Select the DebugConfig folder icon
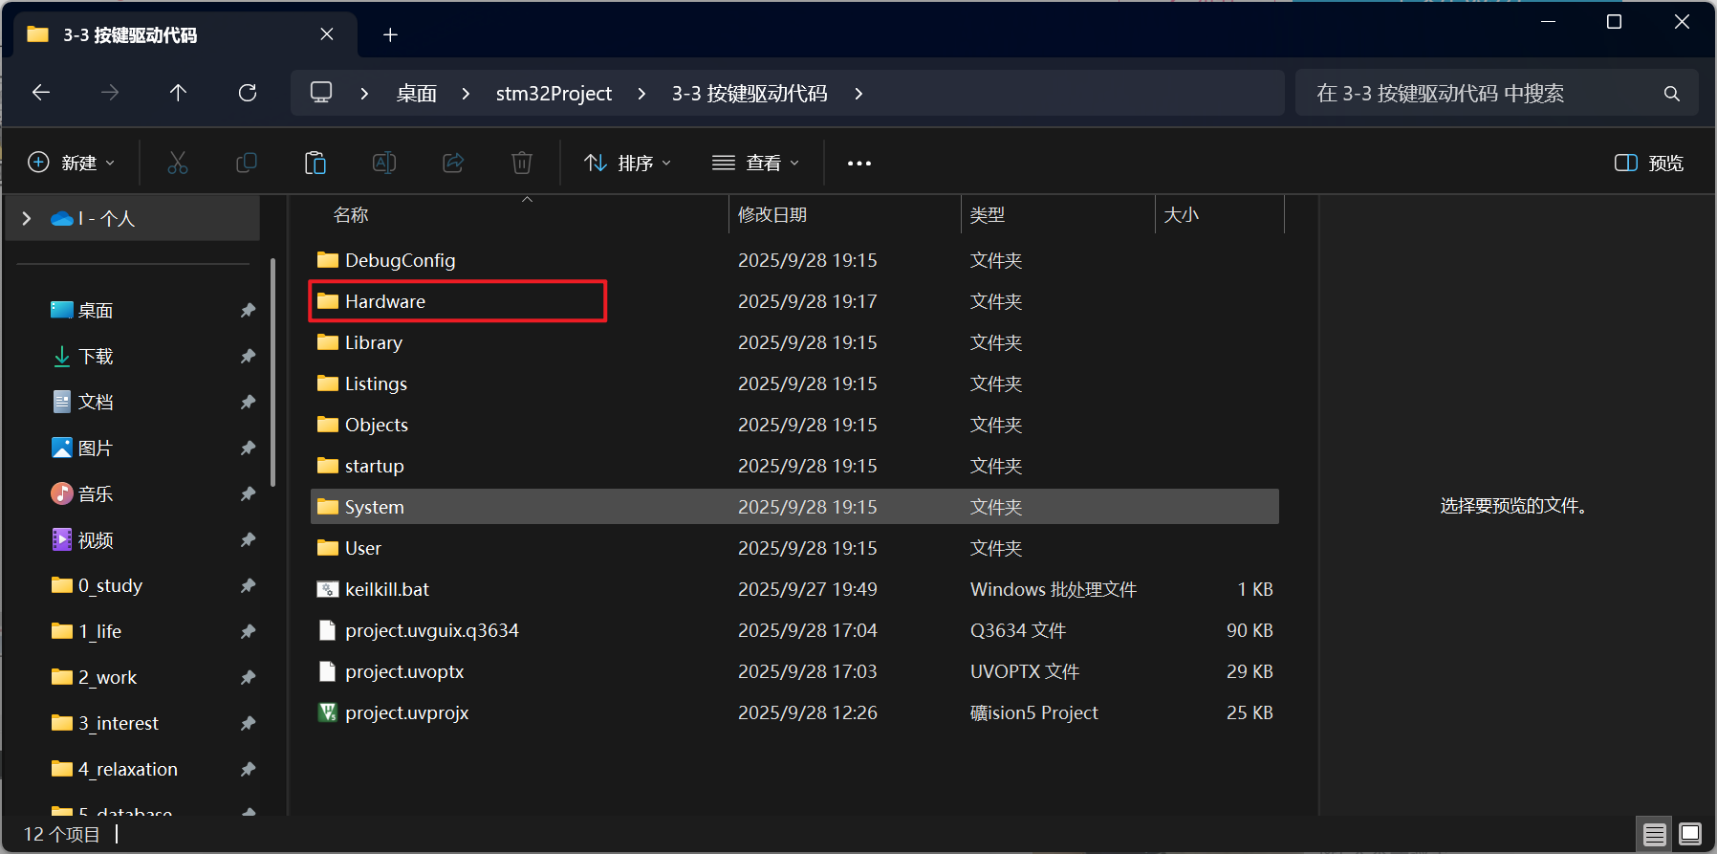This screenshot has height=854, width=1717. (x=328, y=260)
